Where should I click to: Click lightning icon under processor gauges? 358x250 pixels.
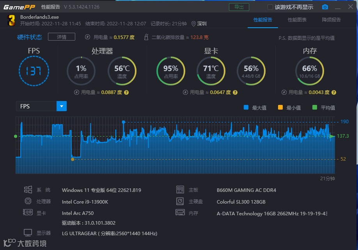click(x=76, y=92)
